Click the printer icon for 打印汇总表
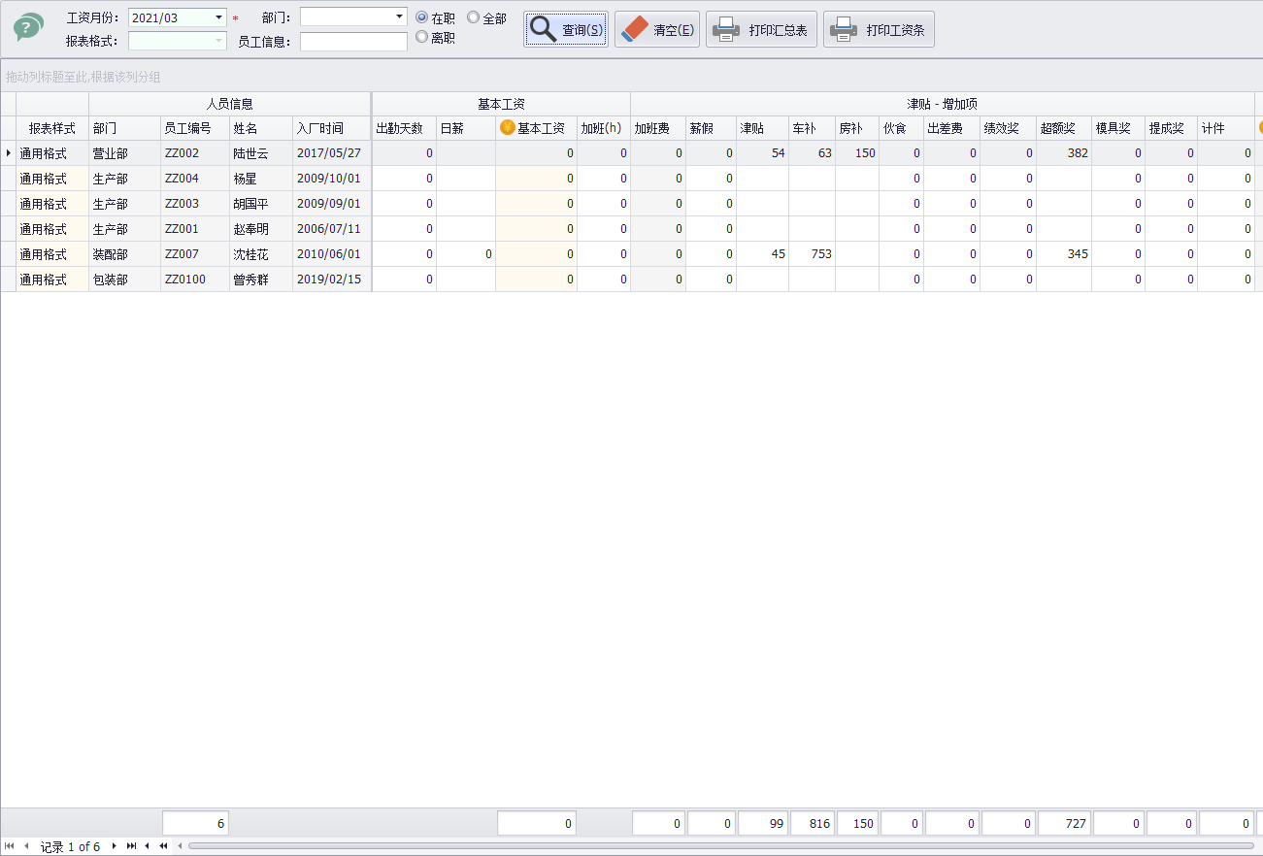Viewport: 1263px width, 856px height. pyautogui.click(x=725, y=29)
